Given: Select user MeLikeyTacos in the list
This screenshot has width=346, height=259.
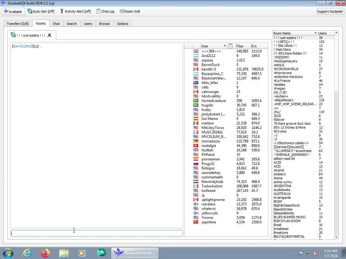Looking at the screenshot, I should [213, 127].
